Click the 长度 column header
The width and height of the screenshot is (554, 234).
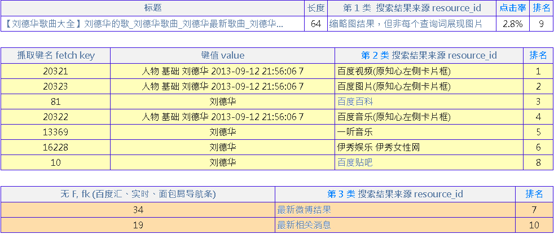pos(316,8)
